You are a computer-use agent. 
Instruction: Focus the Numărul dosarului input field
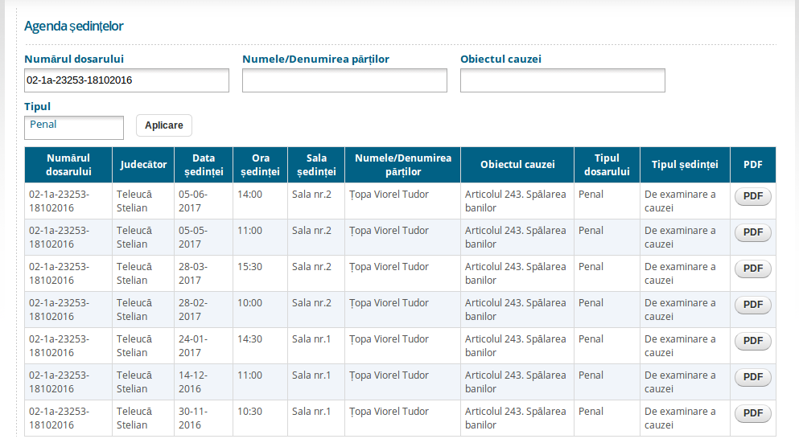click(x=126, y=80)
